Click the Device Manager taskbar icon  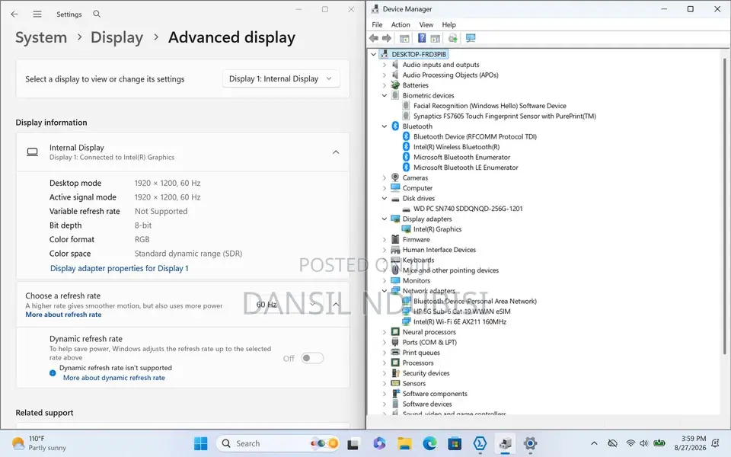click(505, 443)
